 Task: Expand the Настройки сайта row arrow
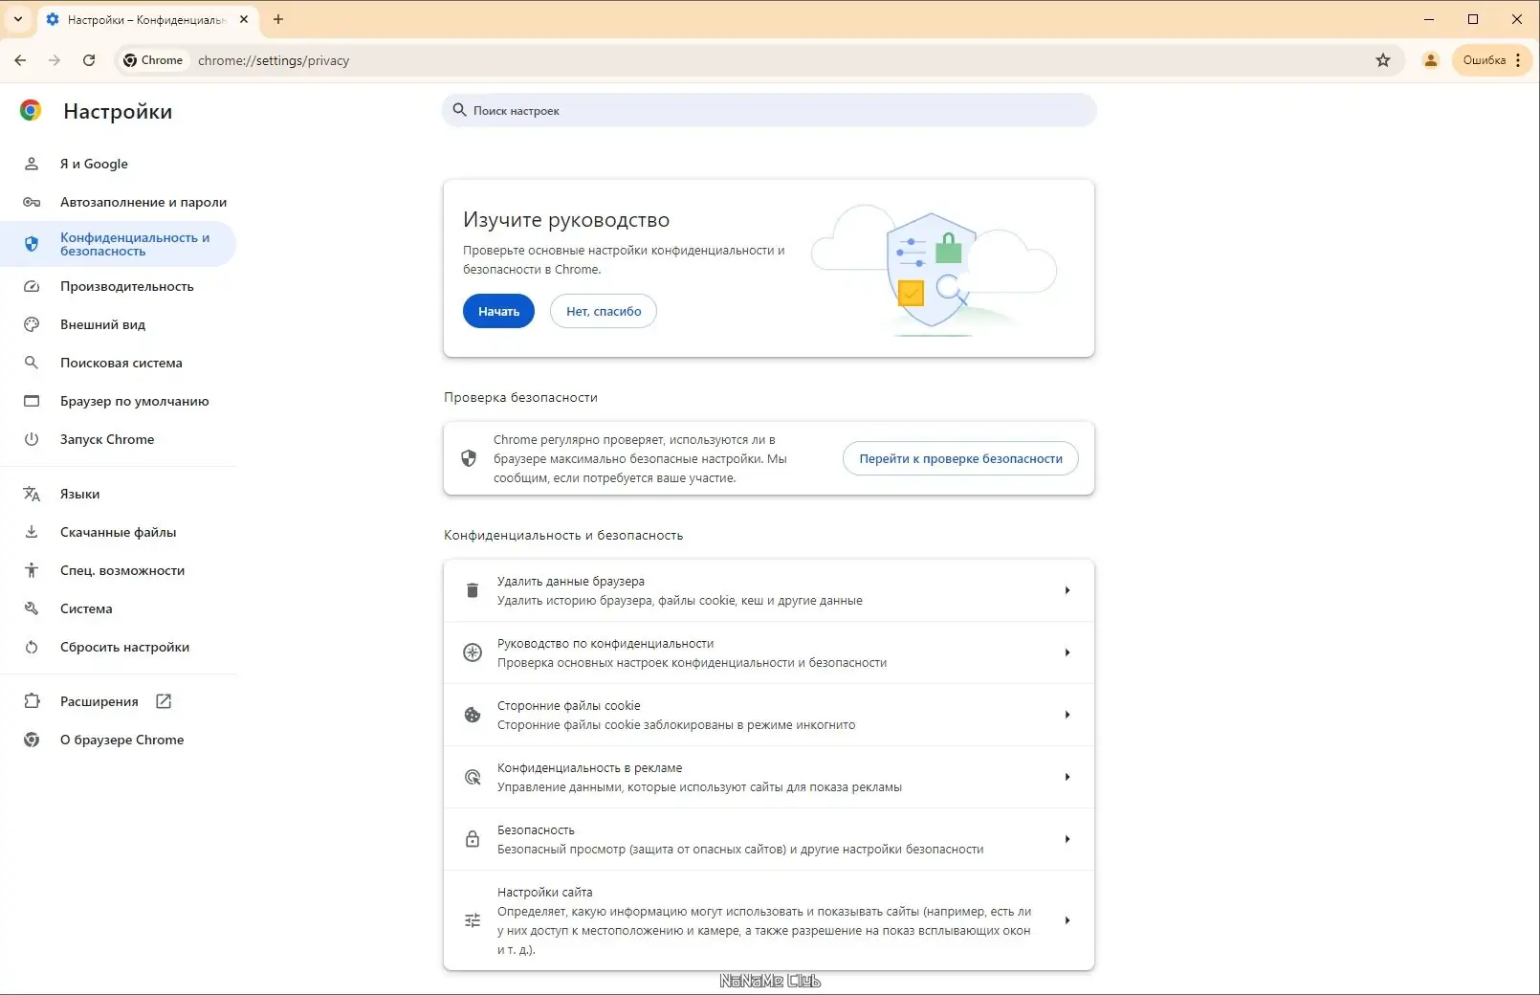coord(1067,920)
